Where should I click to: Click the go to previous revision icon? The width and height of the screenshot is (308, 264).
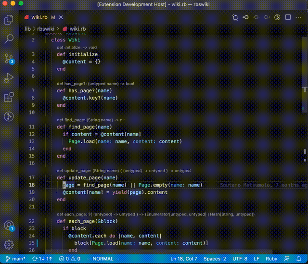tap(245, 17)
